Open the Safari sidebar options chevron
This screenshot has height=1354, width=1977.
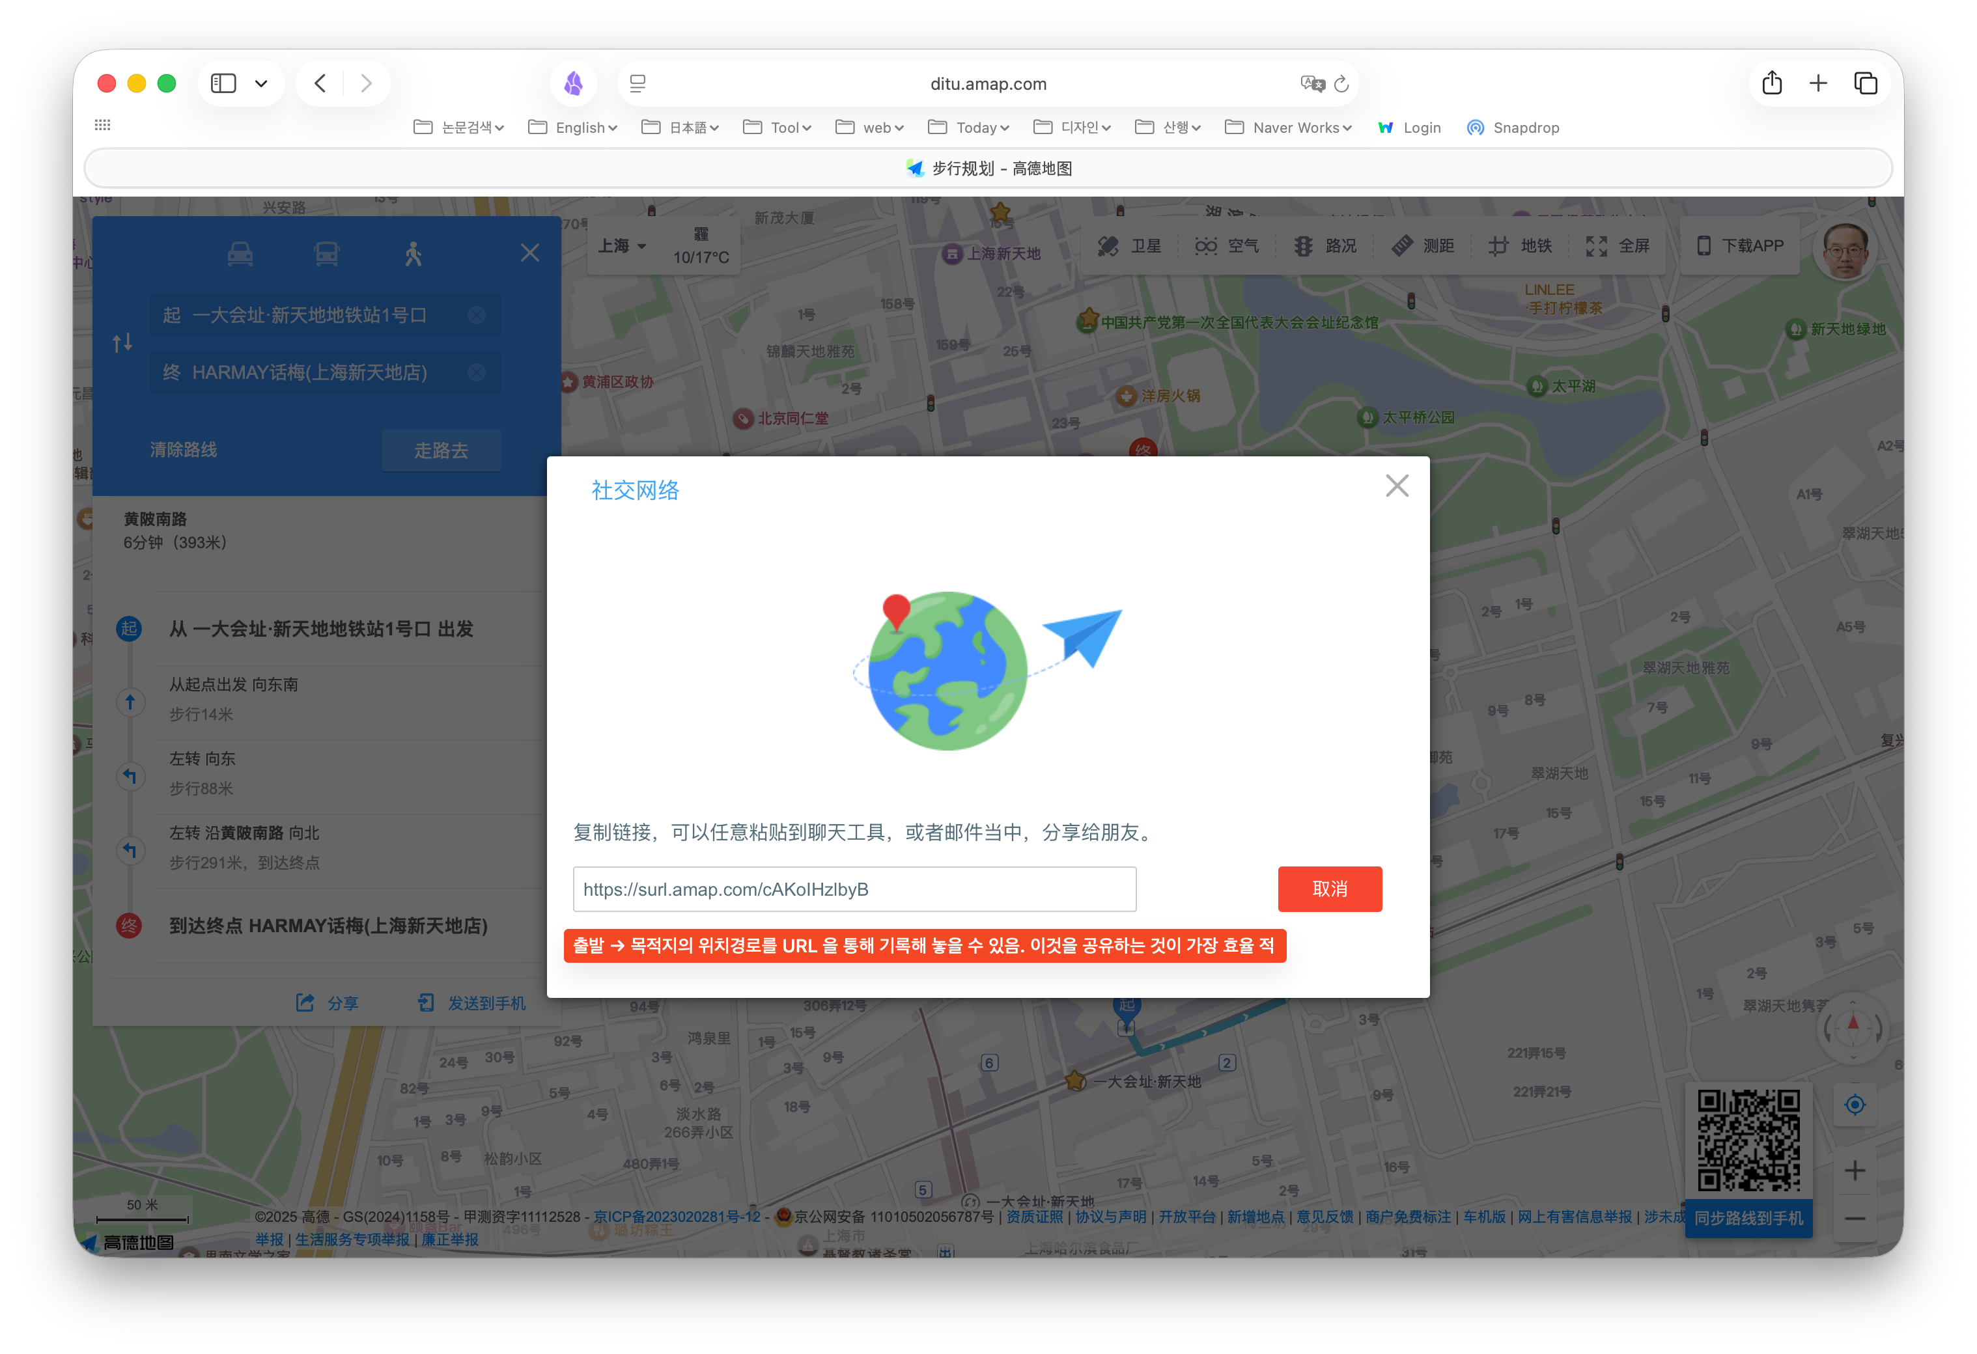[261, 83]
